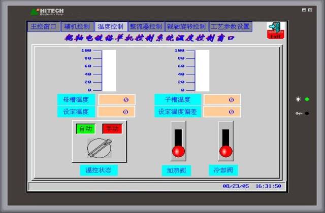
Task: Go to the 整流器控制 tab
Action: pyautogui.click(x=146, y=26)
